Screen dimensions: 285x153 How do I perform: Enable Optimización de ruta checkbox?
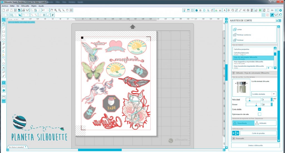[x=260, y=114]
